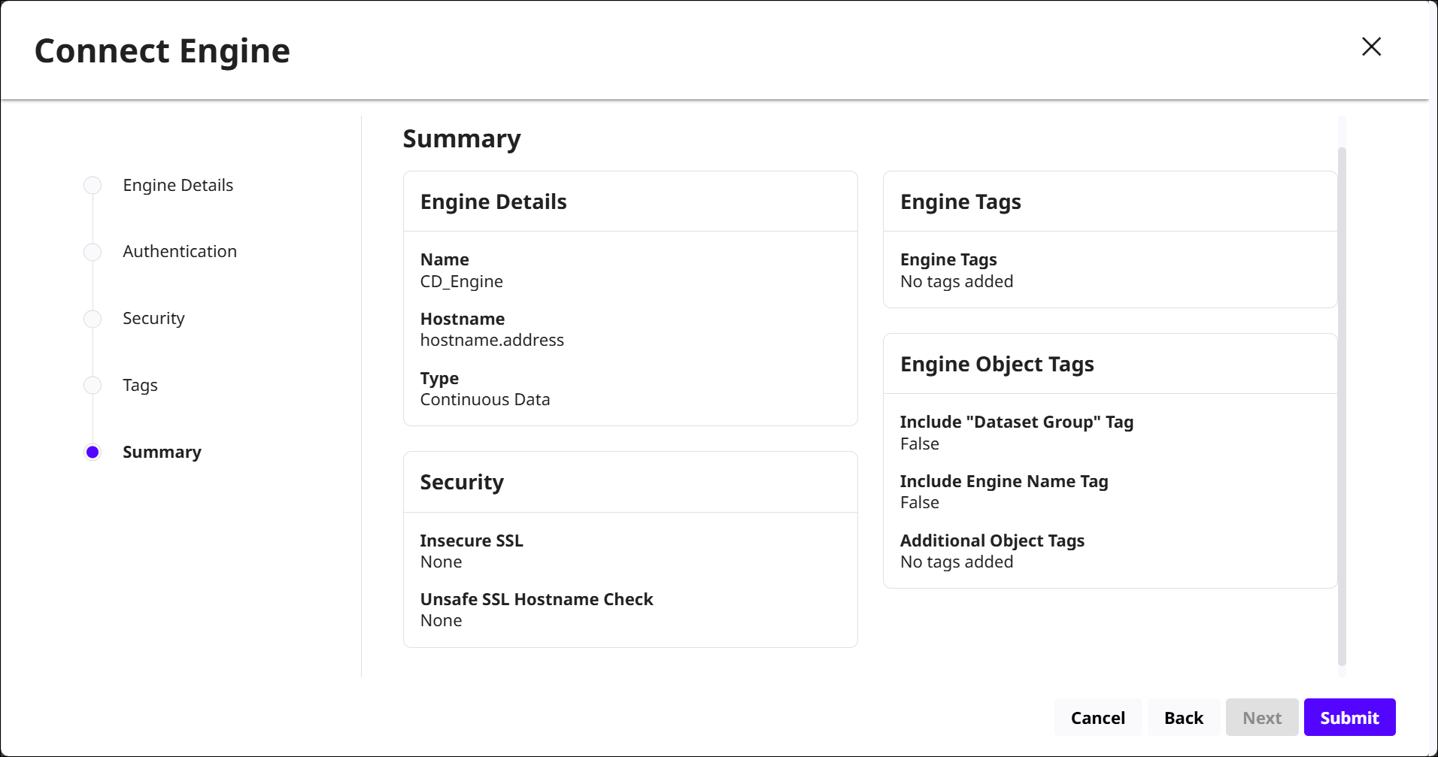Click the CD_Engine name value
The height and width of the screenshot is (757, 1438).
(461, 282)
